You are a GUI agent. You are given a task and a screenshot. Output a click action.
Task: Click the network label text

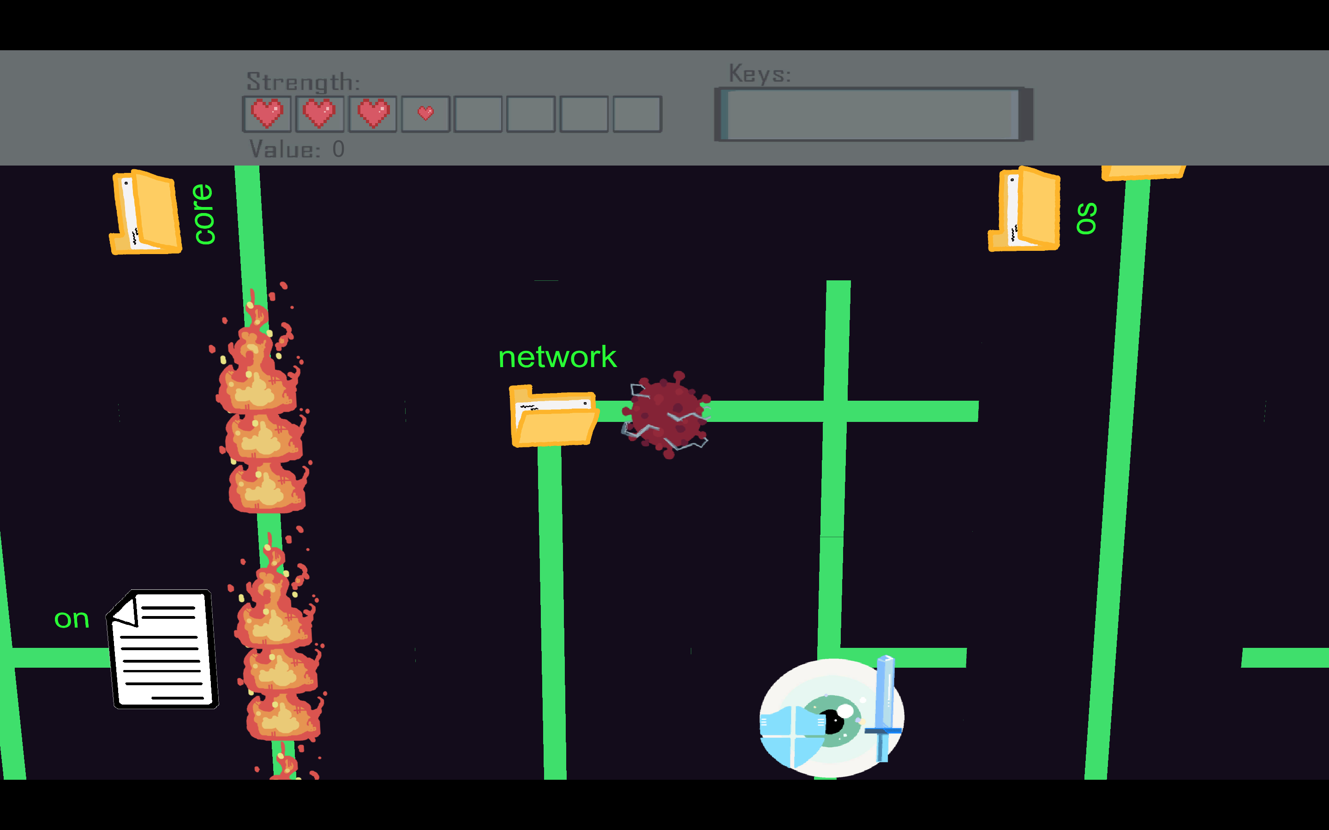(x=557, y=357)
